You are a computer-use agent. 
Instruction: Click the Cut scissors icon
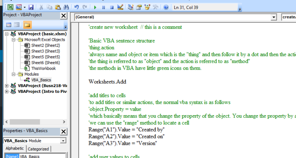(41, 7)
